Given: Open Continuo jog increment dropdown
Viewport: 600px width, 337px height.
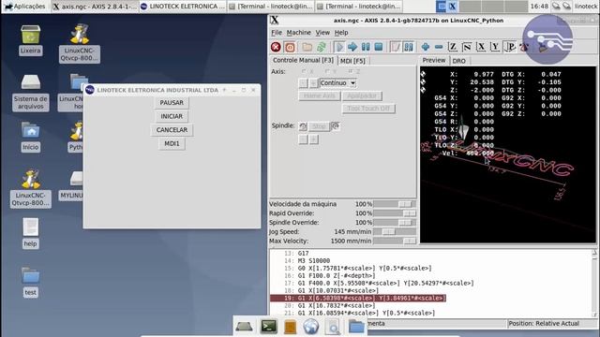Looking at the screenshot, I should (x=337, y=83).
